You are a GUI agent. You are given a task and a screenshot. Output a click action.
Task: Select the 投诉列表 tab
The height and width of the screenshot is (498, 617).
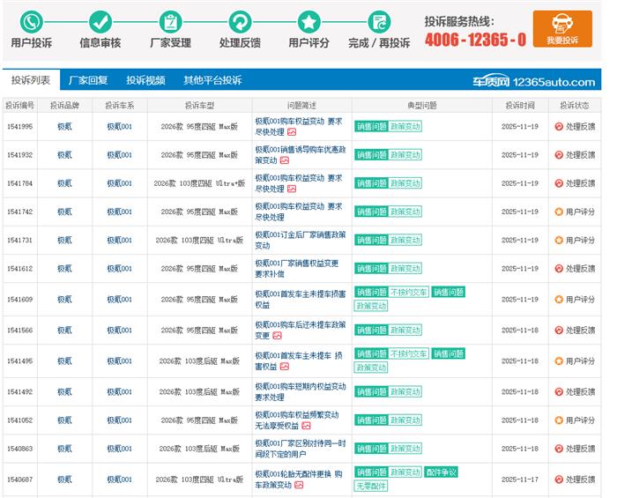click(x=31, y=80)
